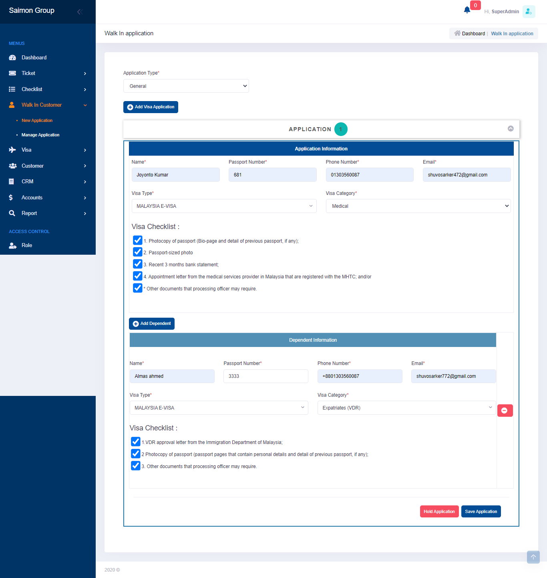Click the dependent's Passport Number field
Screen dimensions: 547x578
coord(265,376)
